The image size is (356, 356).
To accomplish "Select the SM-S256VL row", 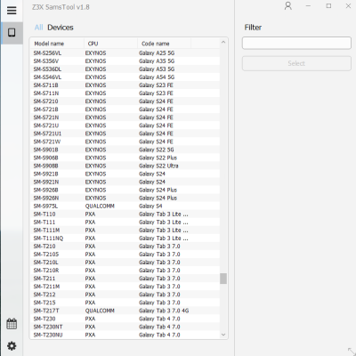I will 125,53.
